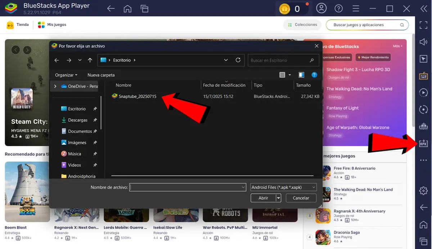Switch to the Tienda tab
Image resolution: width=432 pixels, height=249 pixels.
18,25
